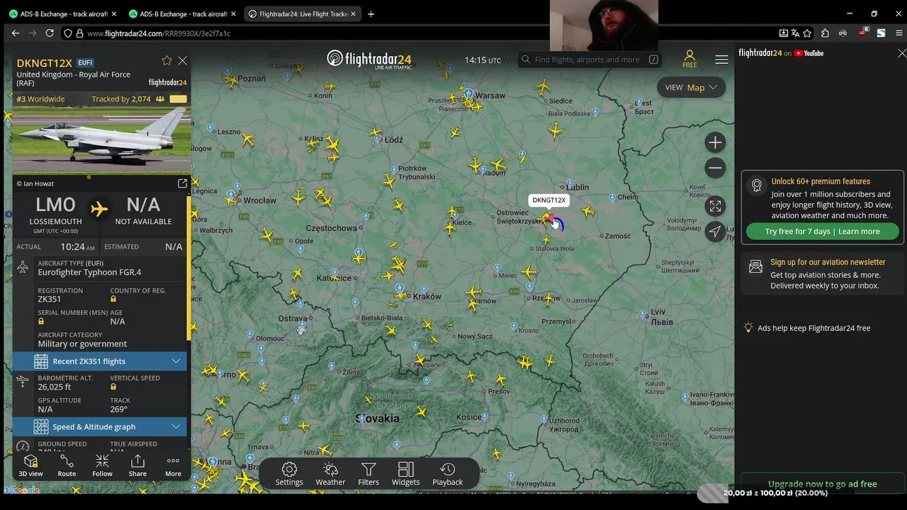Click the Flightradar24 logo
The width and height of the screenshot is (907, 510).
click(x=369, y=59)
